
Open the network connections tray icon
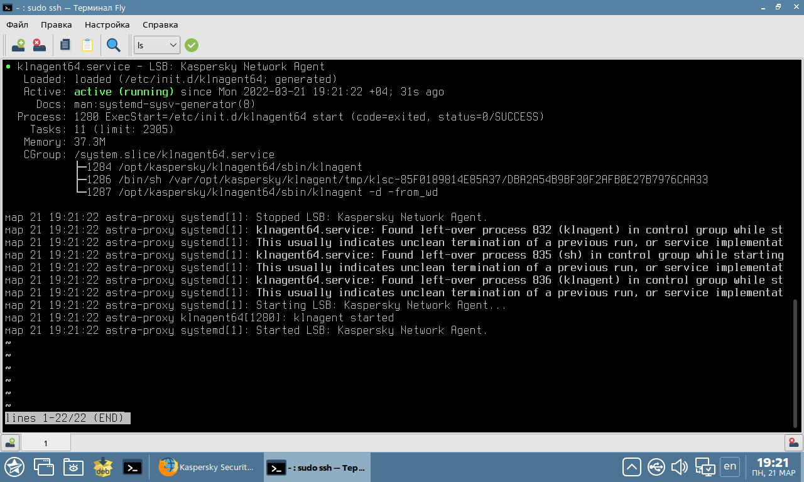pyautogui.click(x=705, y=467)
